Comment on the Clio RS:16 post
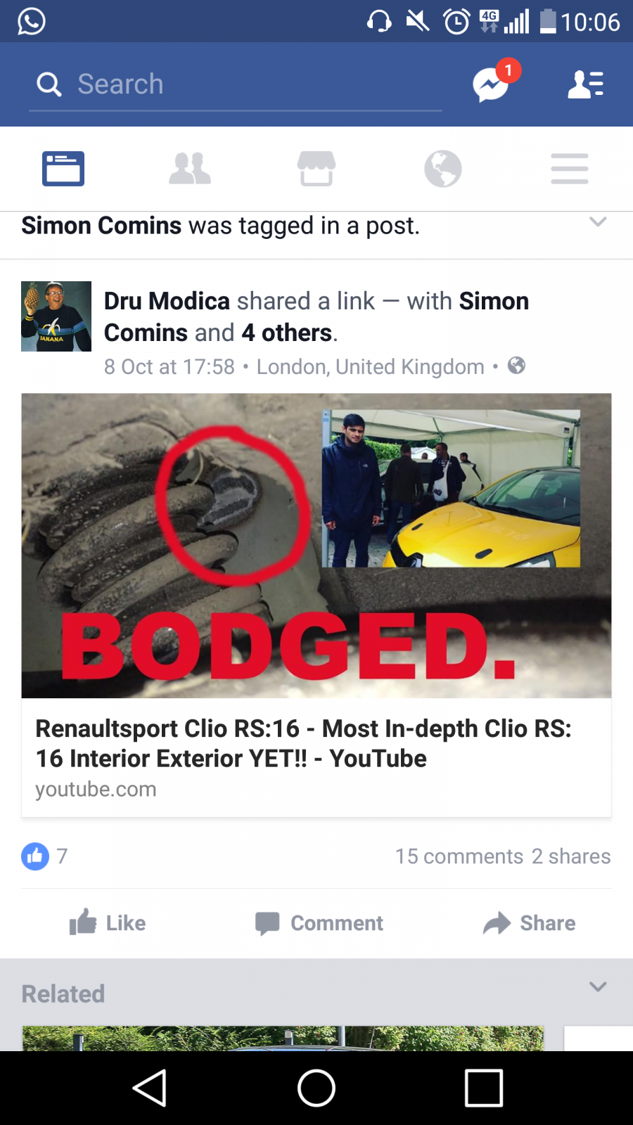Screen dimensions: 633x1125 tap(319, 922)
